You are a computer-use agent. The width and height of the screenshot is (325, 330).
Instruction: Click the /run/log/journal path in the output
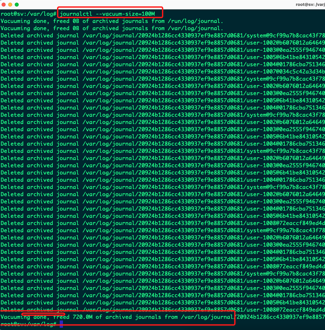coord(195,21)
